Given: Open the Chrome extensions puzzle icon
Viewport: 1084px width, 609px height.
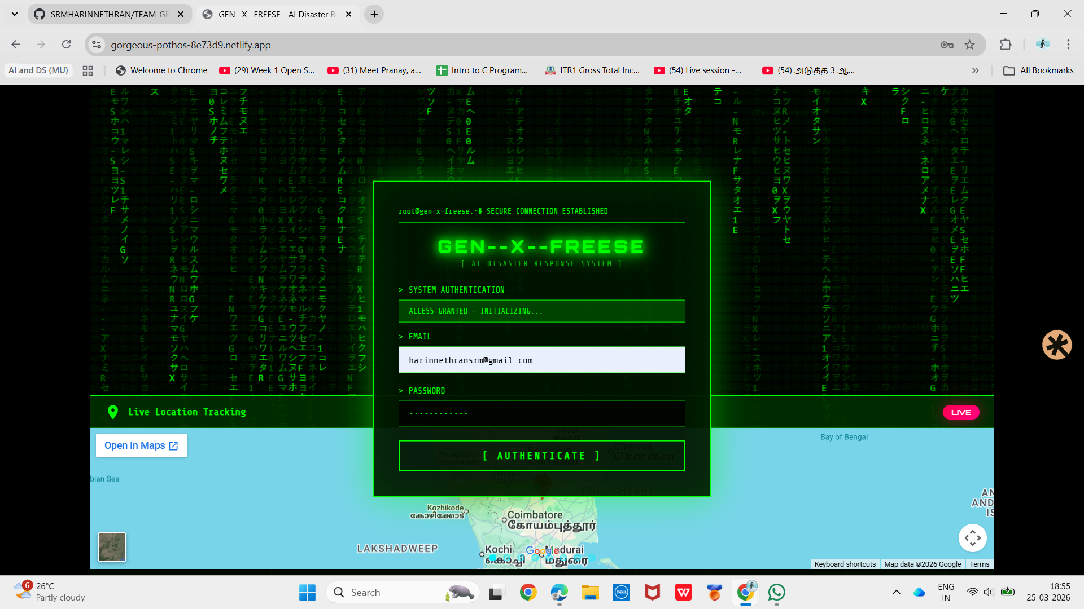Looking at the screenshot, I should tap(1006, 45).
